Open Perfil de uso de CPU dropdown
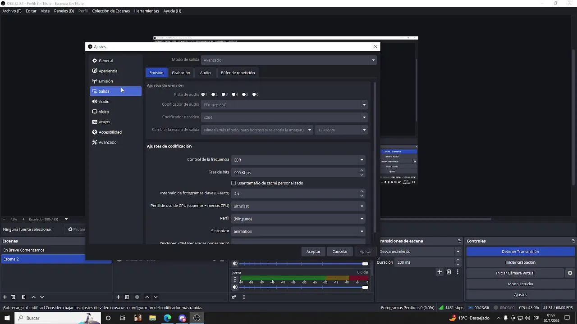This screenshot has width=577, height=324. pos(298,206)
